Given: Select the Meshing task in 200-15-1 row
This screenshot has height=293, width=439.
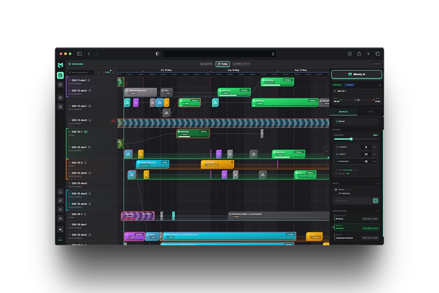Looking at the screenshot, I should click(x=193, y=133).
